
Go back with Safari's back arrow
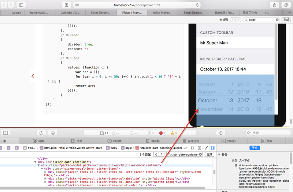point(4,5)
